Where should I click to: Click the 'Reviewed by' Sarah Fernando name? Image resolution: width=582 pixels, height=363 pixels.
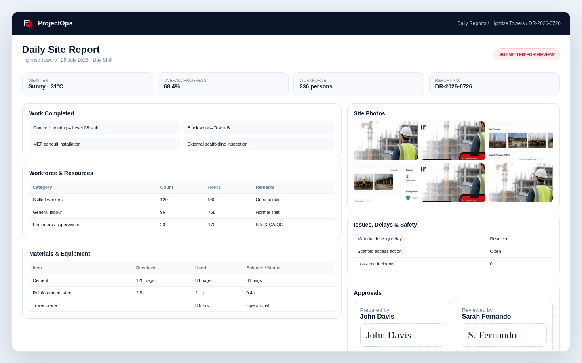pyautogui.click(x=486, y=317)
